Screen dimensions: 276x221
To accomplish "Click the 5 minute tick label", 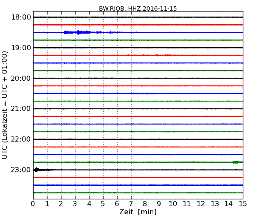I will 103,204.
